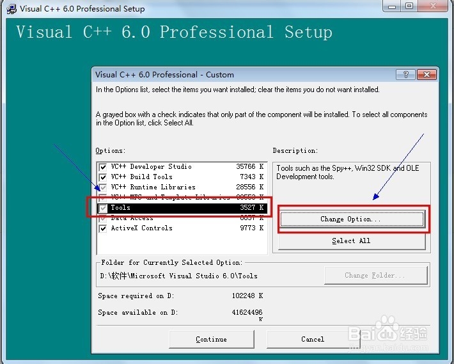This screenshot has height=364, width=454.
Task: Toggle the ActiveX Controls checkbox
Action: pyautogui.click(x=103, y=228)
